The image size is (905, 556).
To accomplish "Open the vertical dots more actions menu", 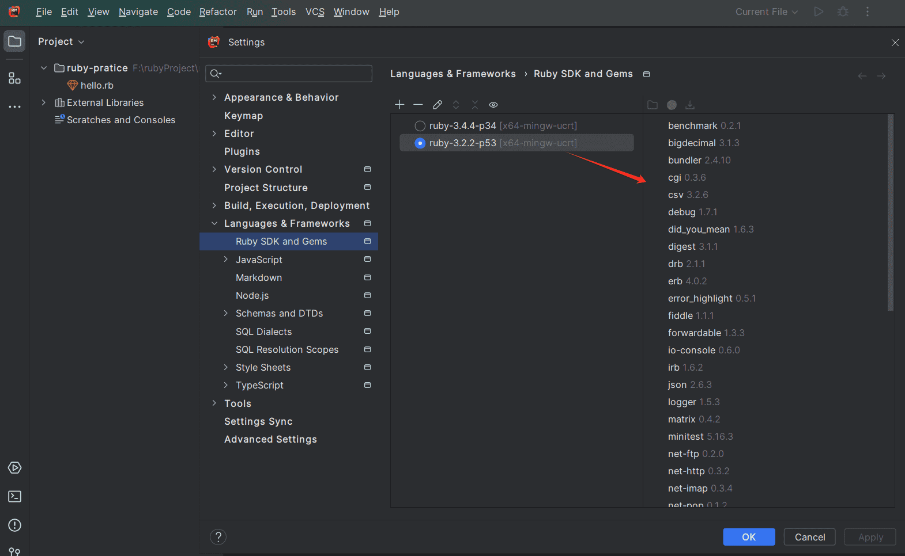I will (x=868, y=12).
